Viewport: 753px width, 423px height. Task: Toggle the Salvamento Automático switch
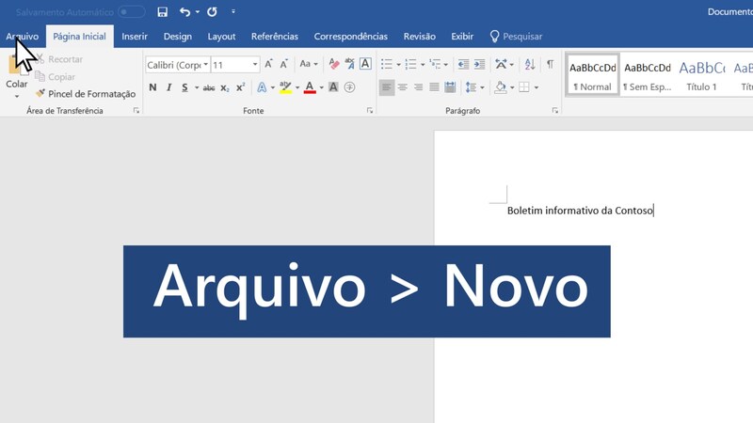click(132, 12)
